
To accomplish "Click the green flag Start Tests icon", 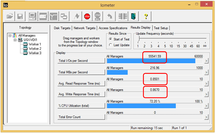I will [77, 16].
